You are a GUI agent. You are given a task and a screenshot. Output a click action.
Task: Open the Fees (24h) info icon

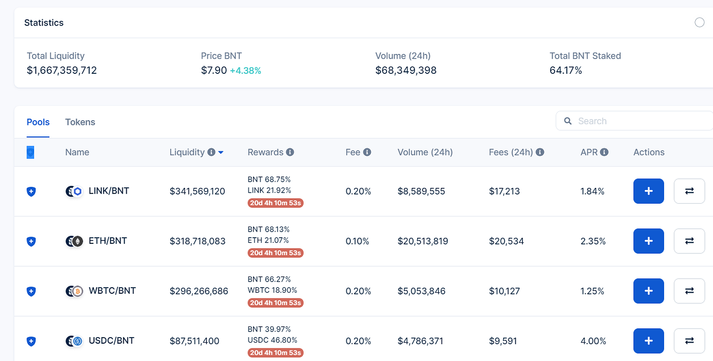pyautogui.click(x=540, y=152)
